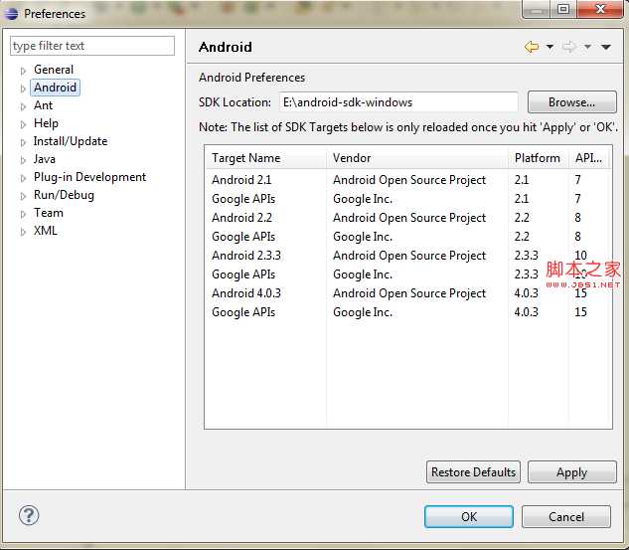Image resolution: width=629 pixels, height=550 pixels.
Task: Click the type filter text field
Action: click(x=92, y=46)
